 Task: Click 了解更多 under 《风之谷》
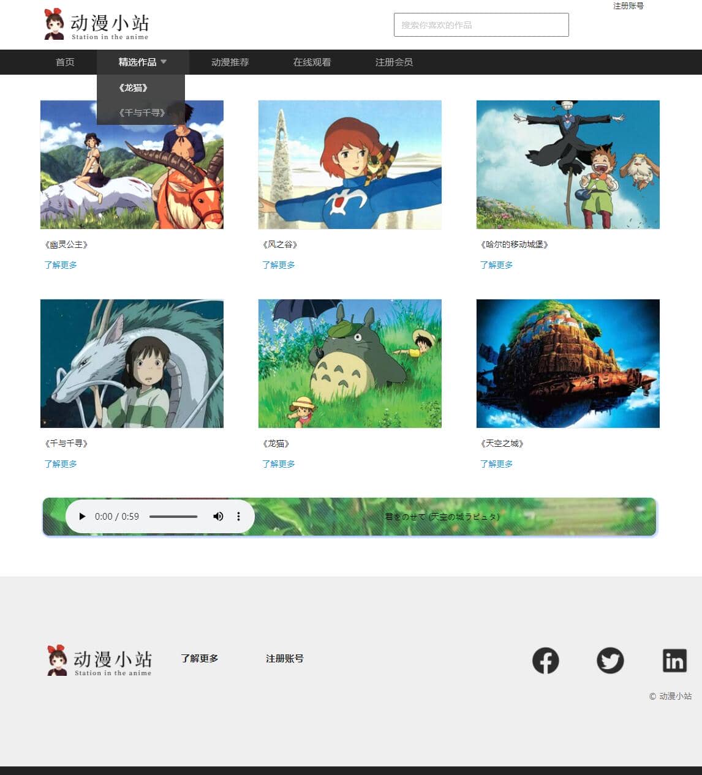click(279, 265)
